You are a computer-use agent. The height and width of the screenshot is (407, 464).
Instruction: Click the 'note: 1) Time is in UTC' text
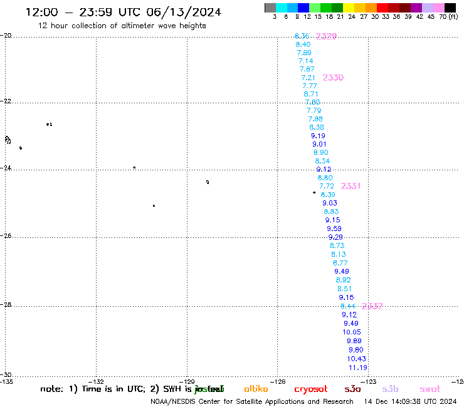pyautogui.click(x=93, y=389)
